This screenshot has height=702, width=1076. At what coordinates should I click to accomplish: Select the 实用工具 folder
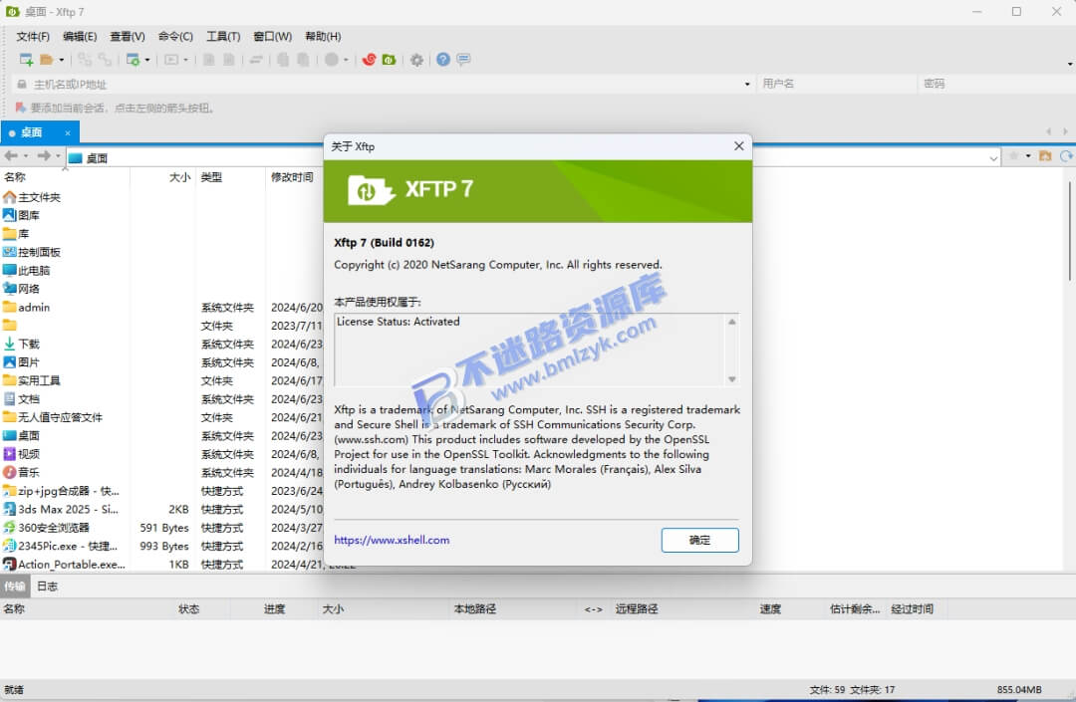pos(32,380)
